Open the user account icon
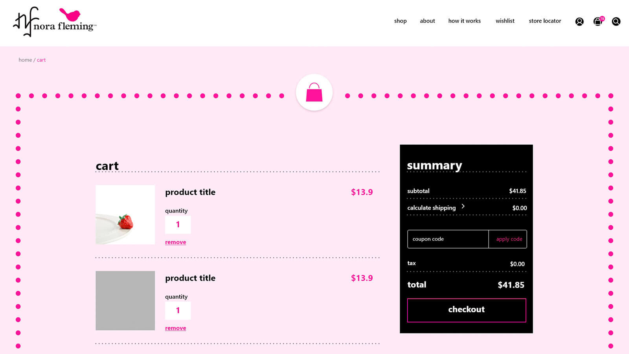Screen dimensions: 629x354 pyautogui.click(x=579, y=22)
